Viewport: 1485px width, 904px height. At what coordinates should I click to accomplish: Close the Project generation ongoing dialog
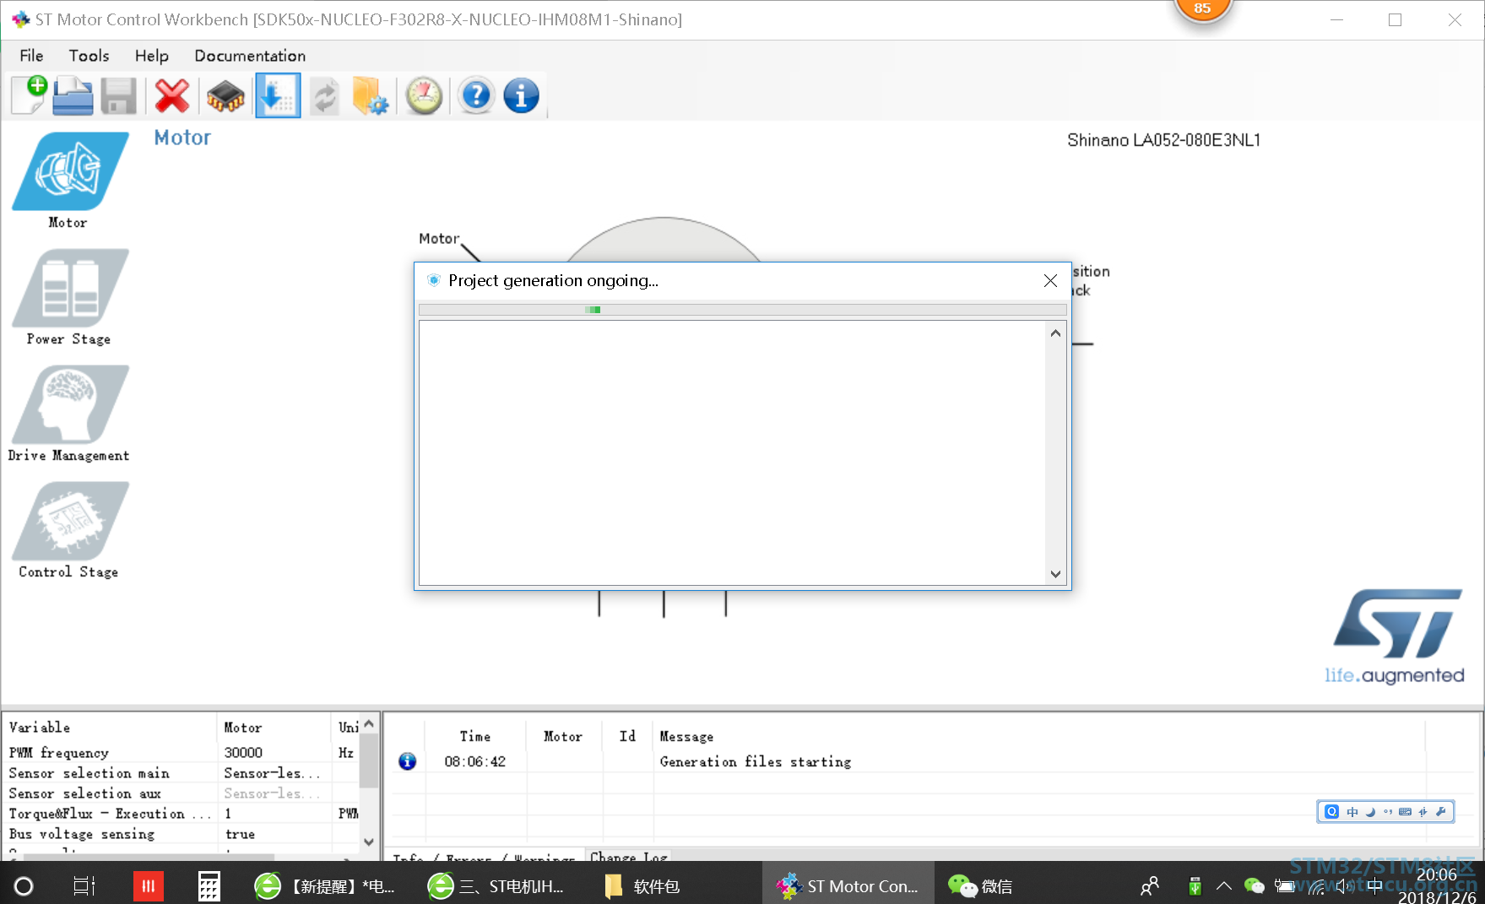point(1050,280)
